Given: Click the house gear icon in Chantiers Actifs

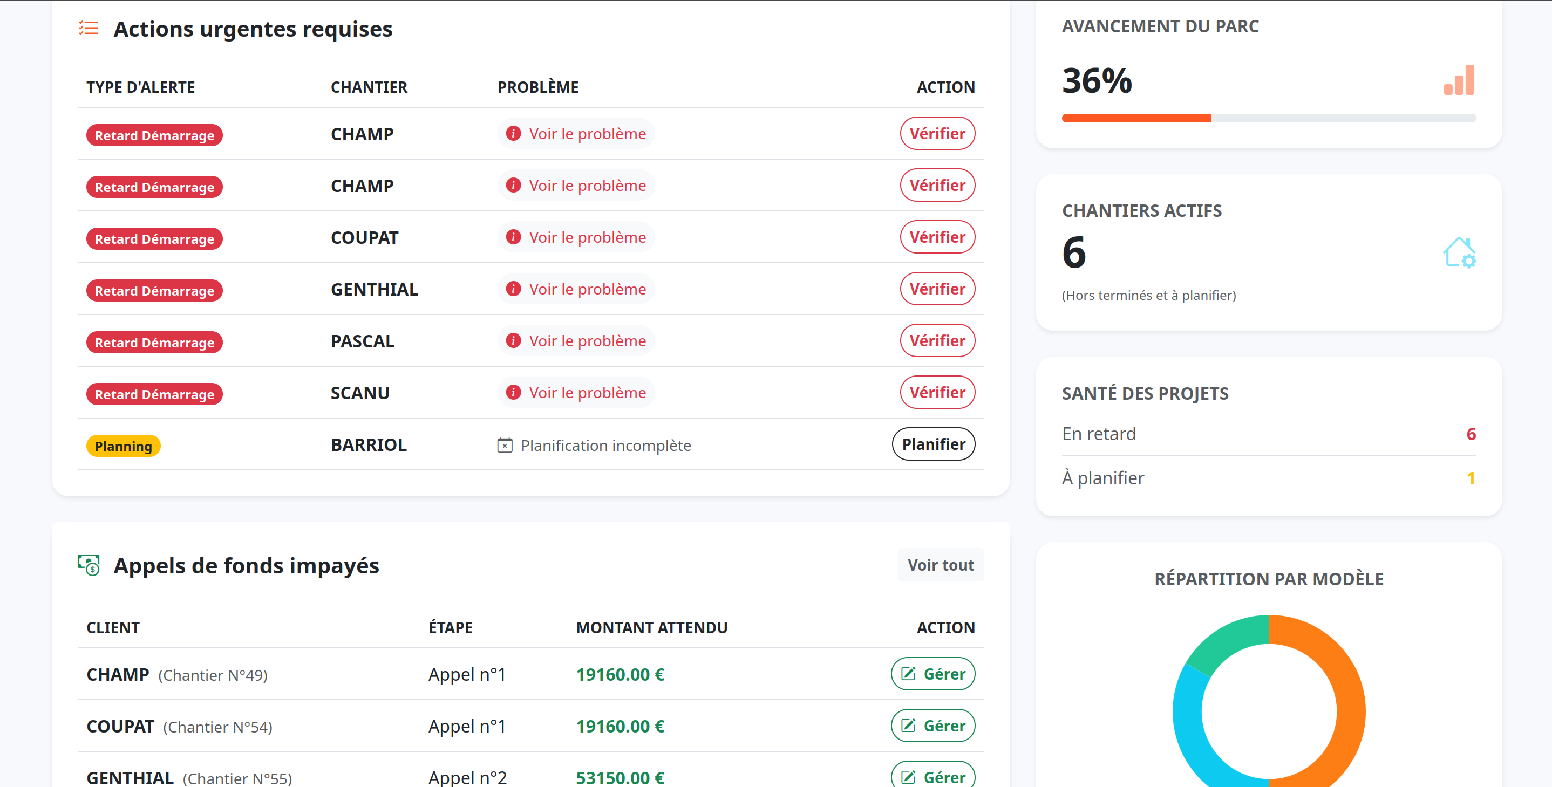Looking at the screenshot, I should [1459, 252].
